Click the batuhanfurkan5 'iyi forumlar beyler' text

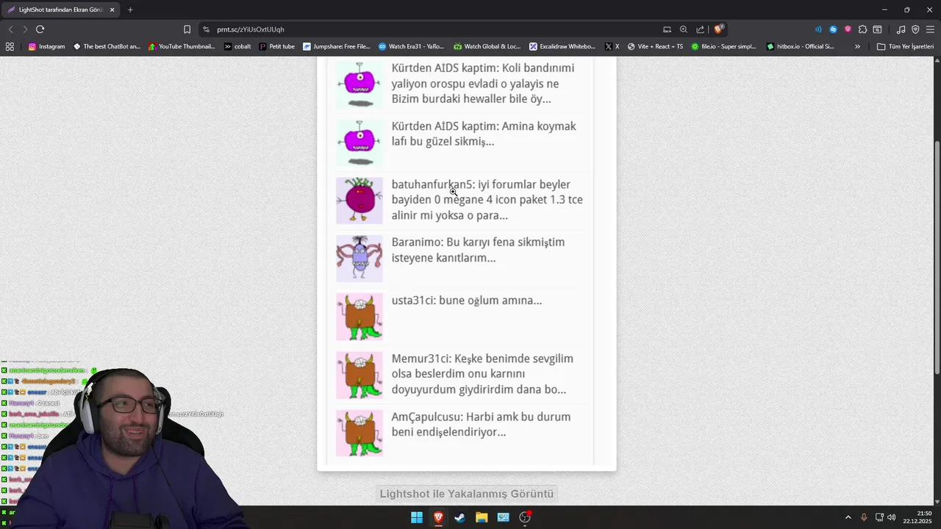point(487,200)
